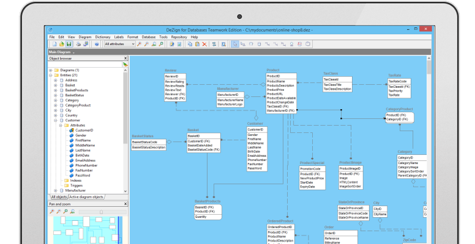Click the Quantity field in BasketProducts
This screenshot has width=475, height=244.
tap(201, 217)
